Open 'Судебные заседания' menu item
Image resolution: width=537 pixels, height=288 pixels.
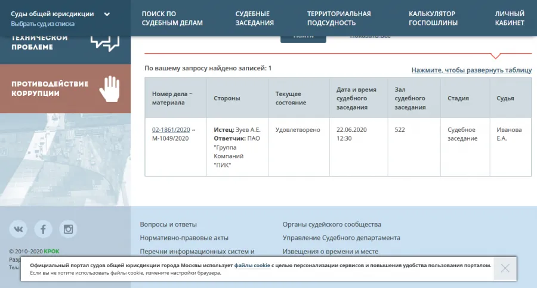click(x=254, y=18)
